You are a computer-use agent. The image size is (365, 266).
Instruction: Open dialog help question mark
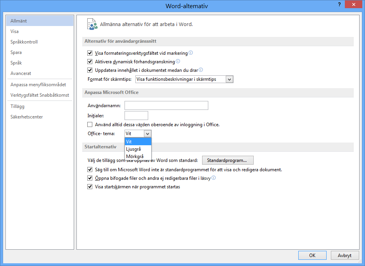click(x=339, y=4)
